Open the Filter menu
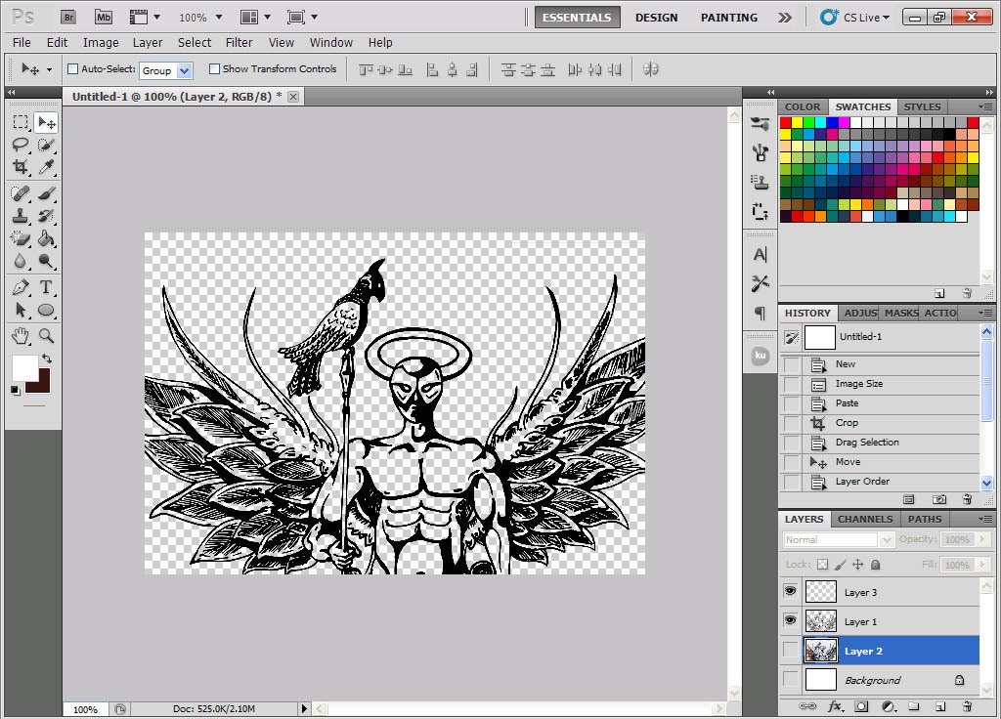Screen dimensions: 1001x719 (239, 42)
